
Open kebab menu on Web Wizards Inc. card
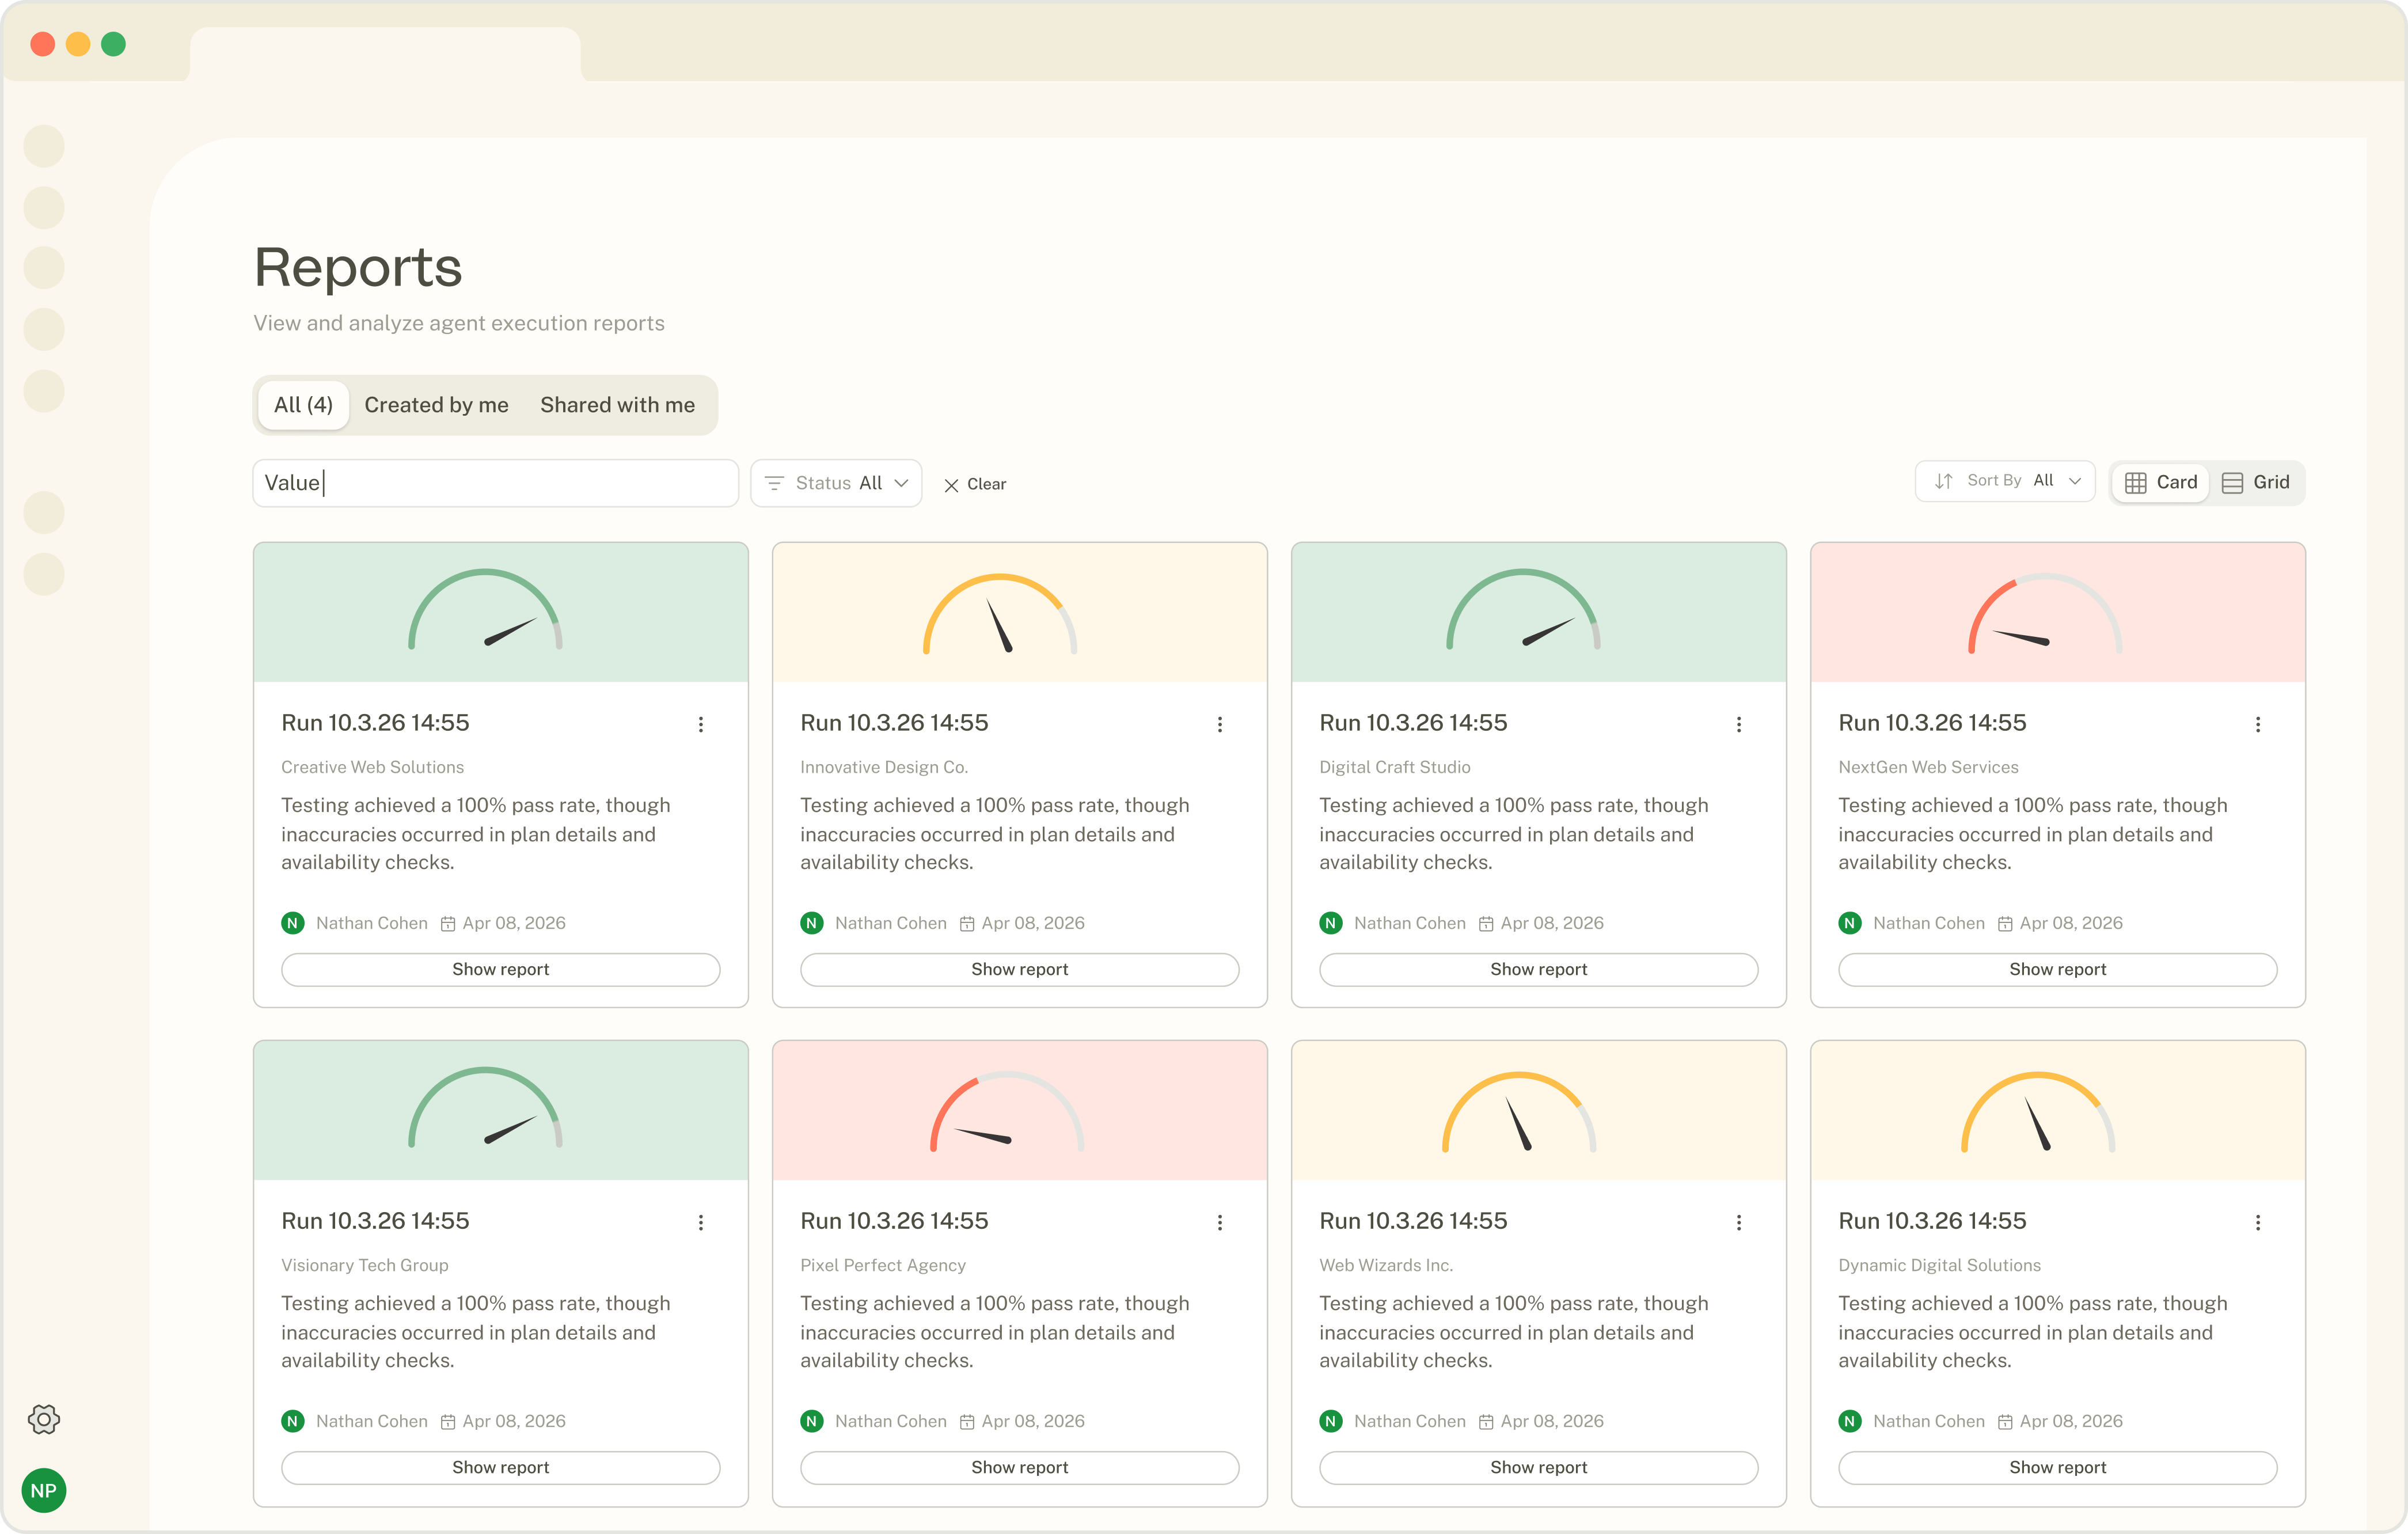(1739, 1222)
